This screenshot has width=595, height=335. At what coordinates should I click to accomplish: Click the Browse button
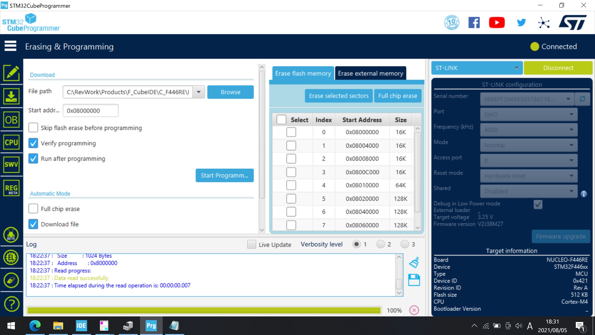pyautogui.click(x=231, y=92)
